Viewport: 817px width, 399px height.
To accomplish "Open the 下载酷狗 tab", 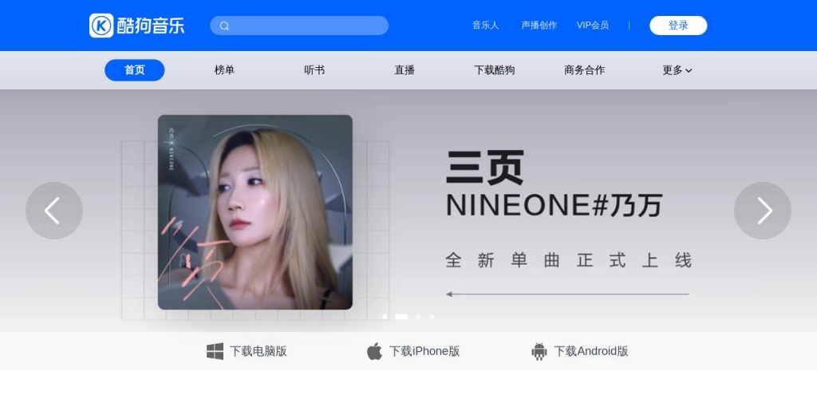I will [495, 70].
